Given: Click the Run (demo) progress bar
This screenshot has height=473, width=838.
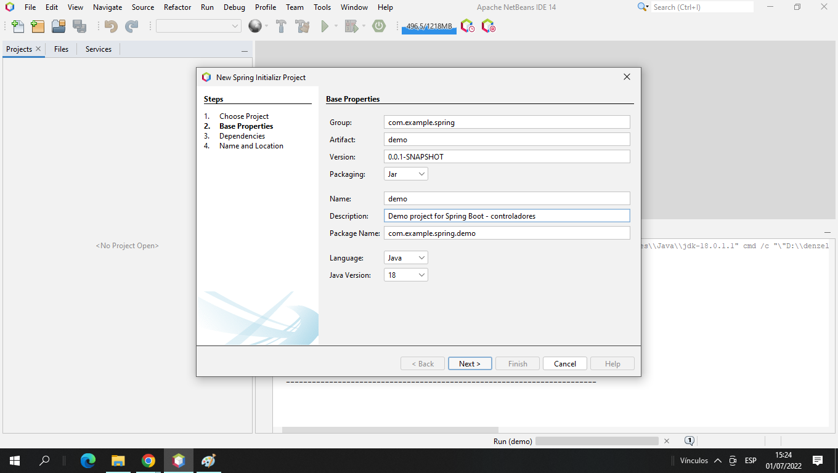Looking at the screenshot, I should 597,441.
